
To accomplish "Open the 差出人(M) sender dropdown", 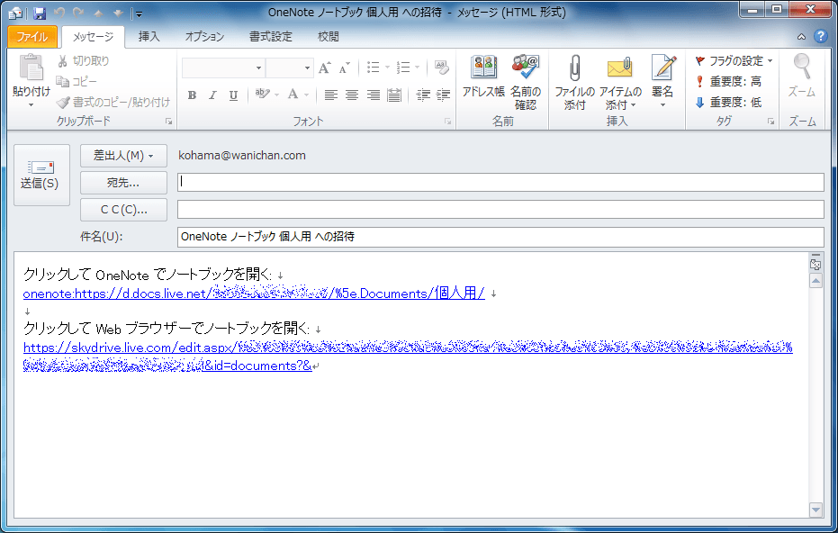I will coord(123,156).
